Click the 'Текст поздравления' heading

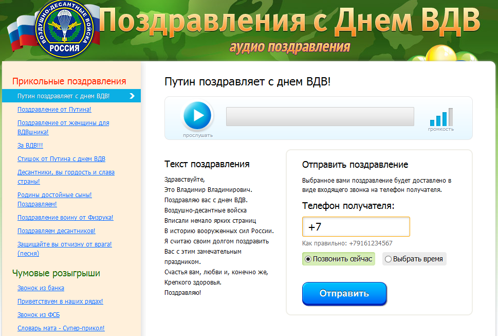[207, 164]
